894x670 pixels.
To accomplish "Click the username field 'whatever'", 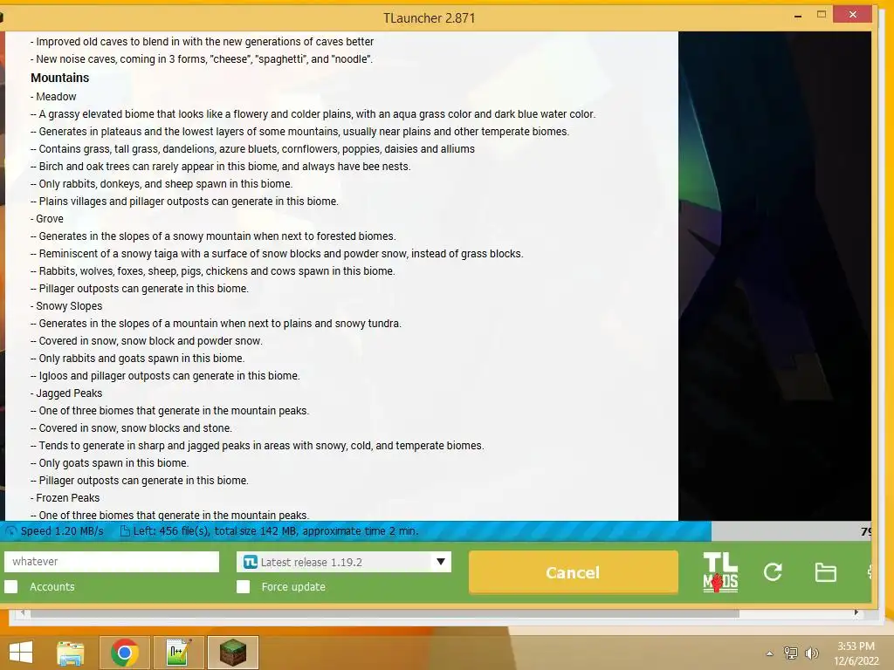I will (112, 562).
